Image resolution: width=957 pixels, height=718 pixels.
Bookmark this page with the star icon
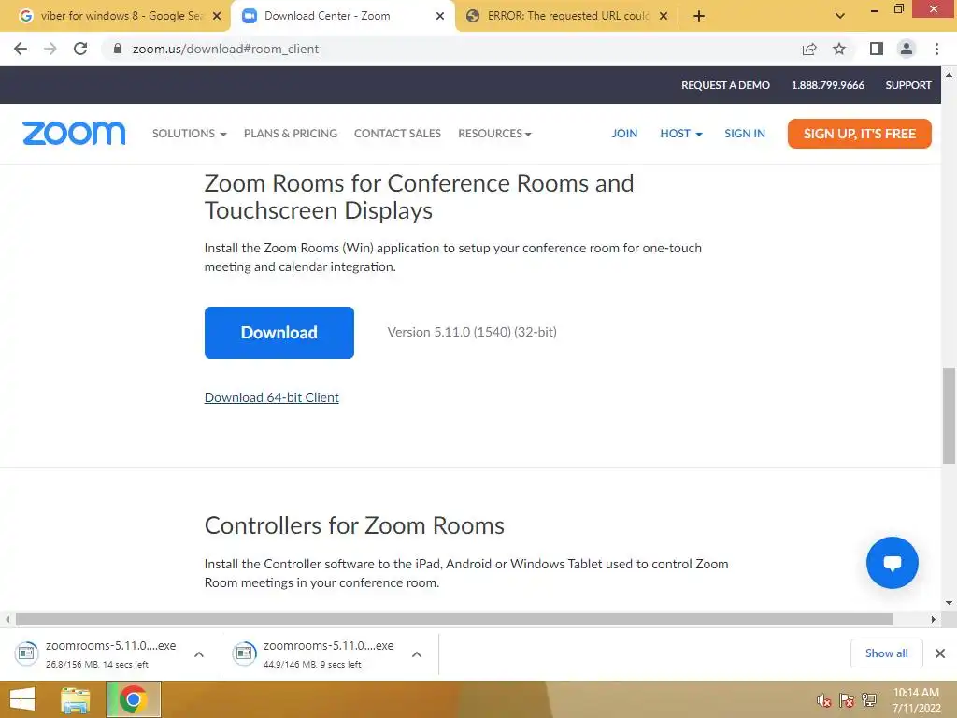pos(839,49)
